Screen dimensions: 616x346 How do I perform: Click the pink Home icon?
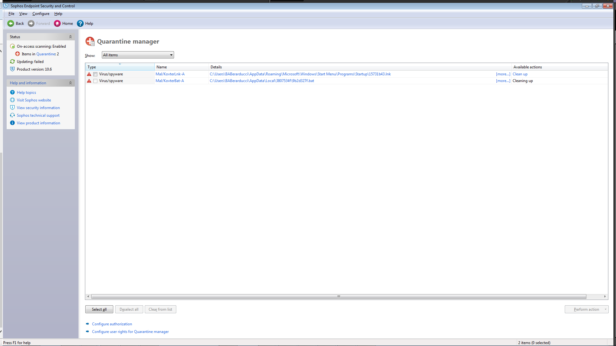pos(57,24)
